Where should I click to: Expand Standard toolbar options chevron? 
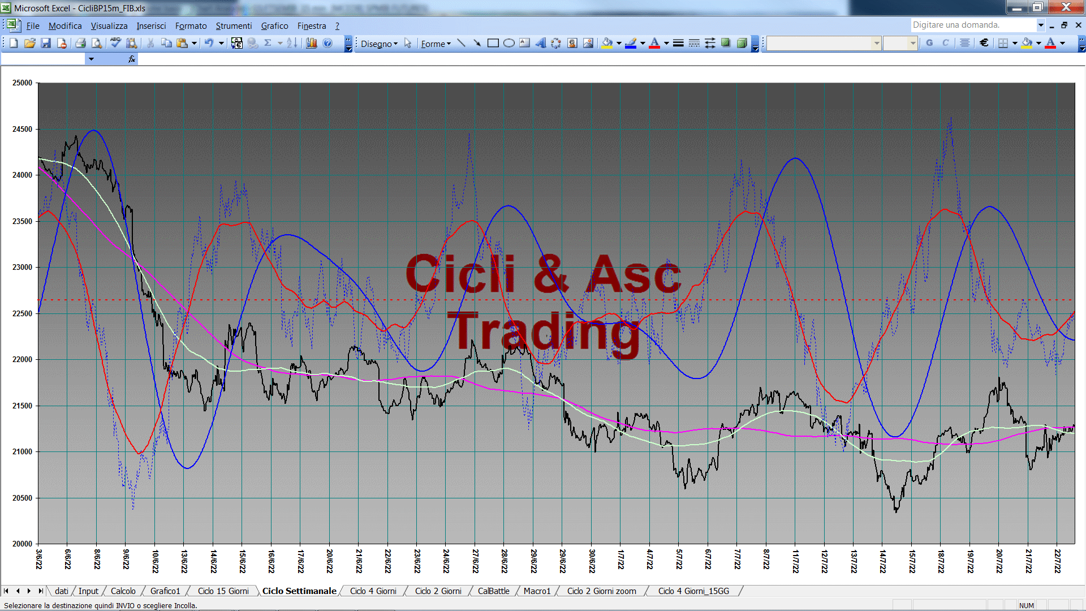click(x=348, y=44)
